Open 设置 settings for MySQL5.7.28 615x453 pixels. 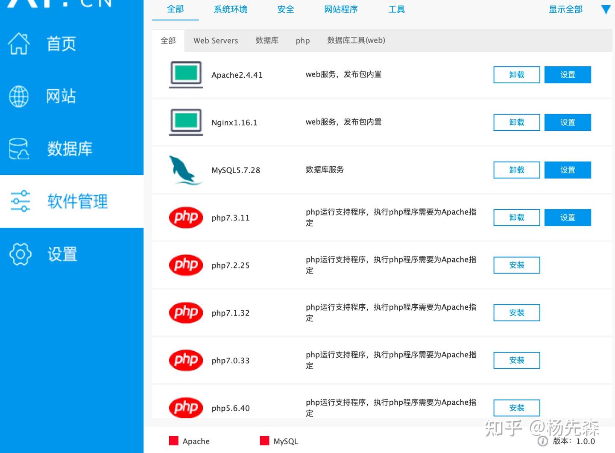568,170
